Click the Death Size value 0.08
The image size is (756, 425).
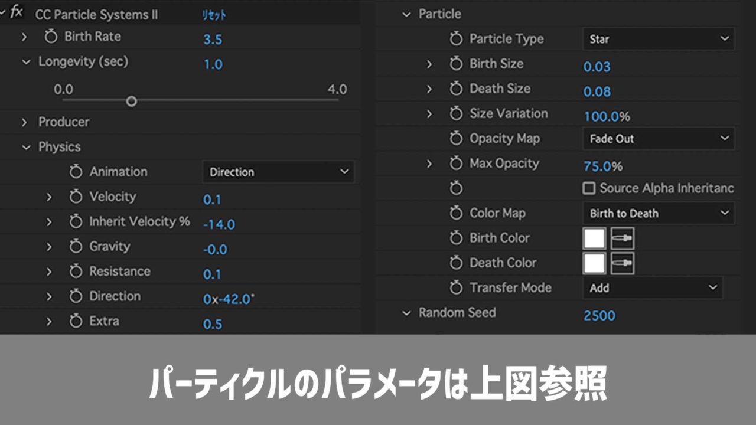pos(597,91)
